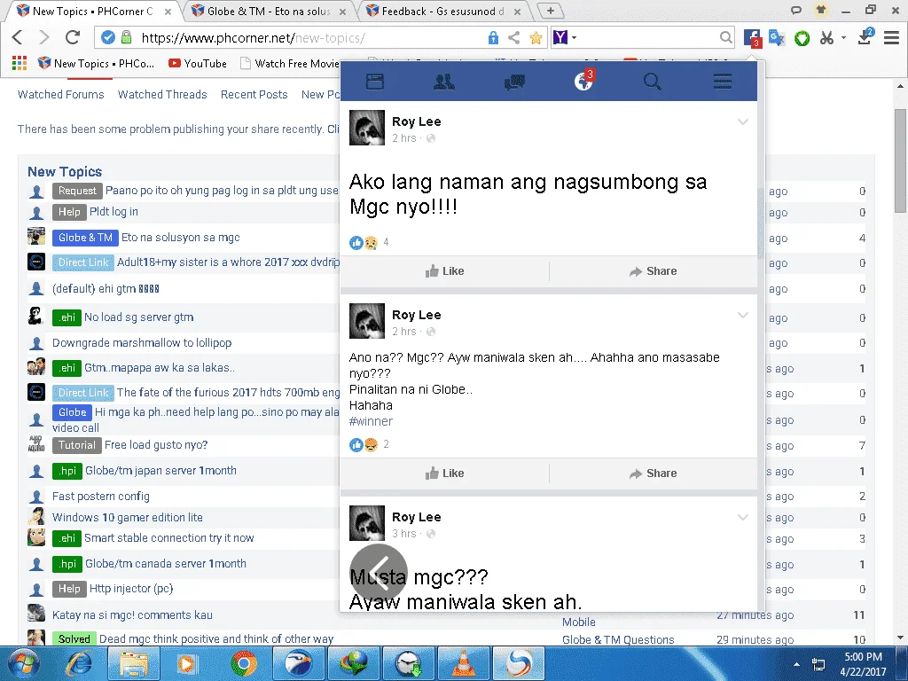908x681 pixels.
Task: Open Facebook news feed icon in popup
Action: (x=375, y=82)
